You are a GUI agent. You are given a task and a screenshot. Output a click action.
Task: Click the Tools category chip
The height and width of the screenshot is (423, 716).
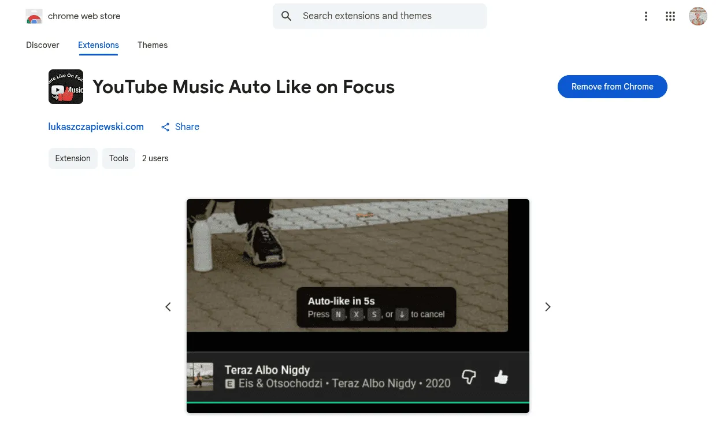tap(118, 158)
